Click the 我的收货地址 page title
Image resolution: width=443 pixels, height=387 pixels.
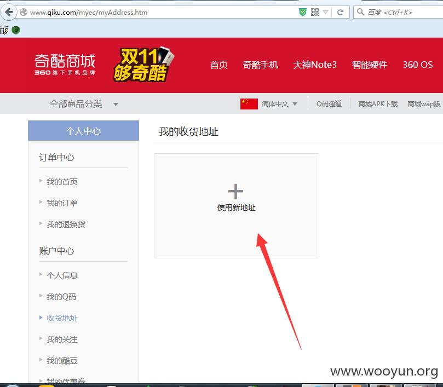coord(188,131)
